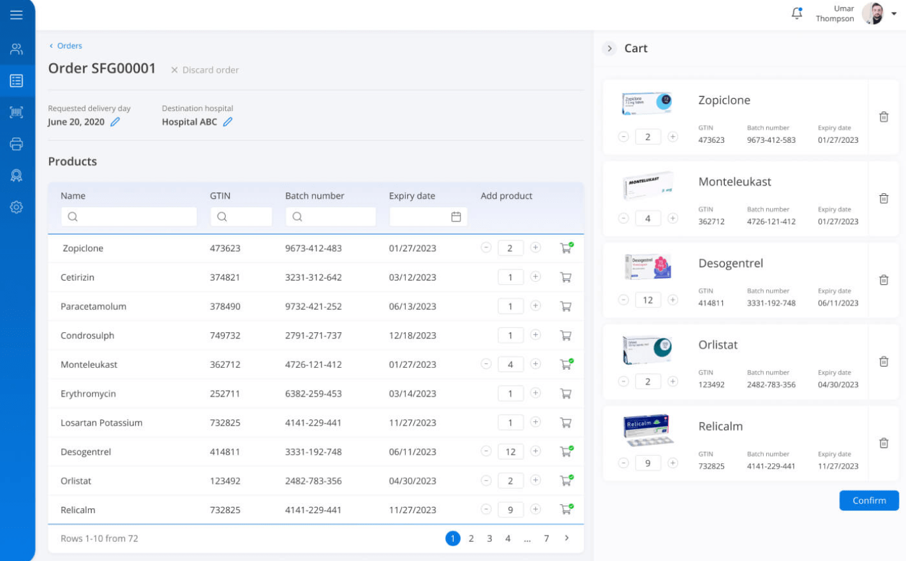Open the settings section in the sidebar
This screenshot has width=906, height=561.
[x=17, y=207]
